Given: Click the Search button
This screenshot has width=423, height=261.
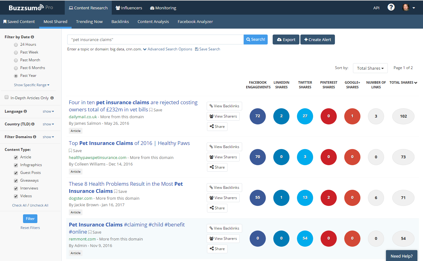Looking at the screenshot, I should pyautogui.click(x=256, y=39).
